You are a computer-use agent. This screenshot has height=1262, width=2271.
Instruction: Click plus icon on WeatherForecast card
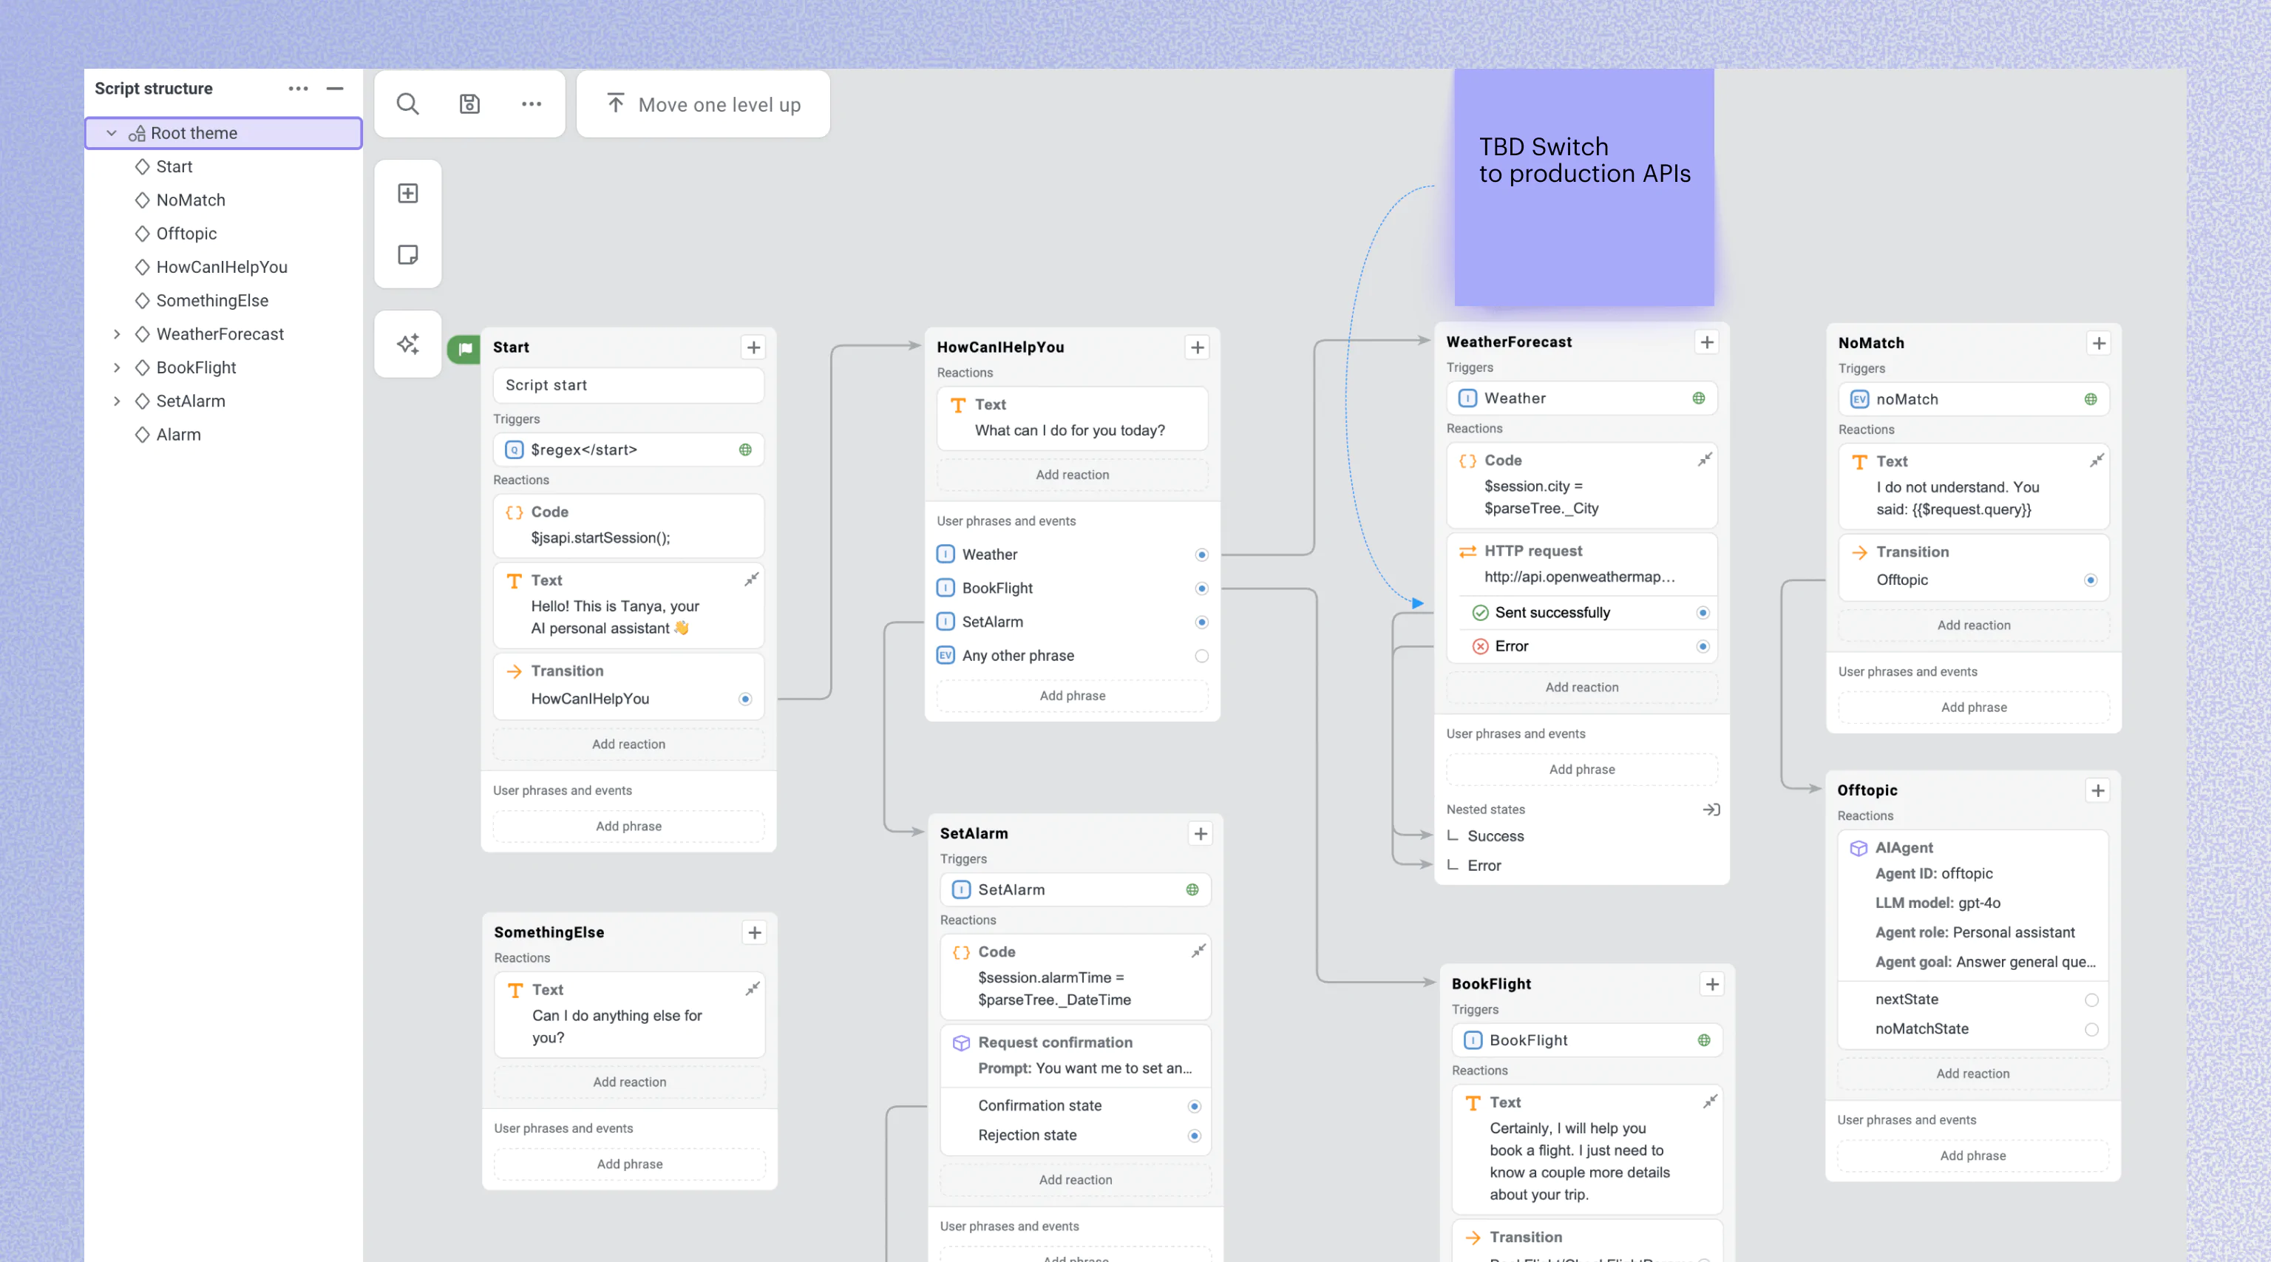(x=1707, y=342)
